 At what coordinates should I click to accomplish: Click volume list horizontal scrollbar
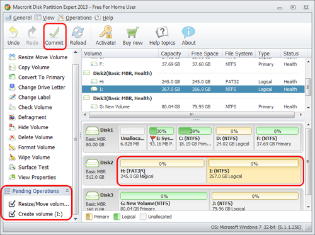point(192,115)
